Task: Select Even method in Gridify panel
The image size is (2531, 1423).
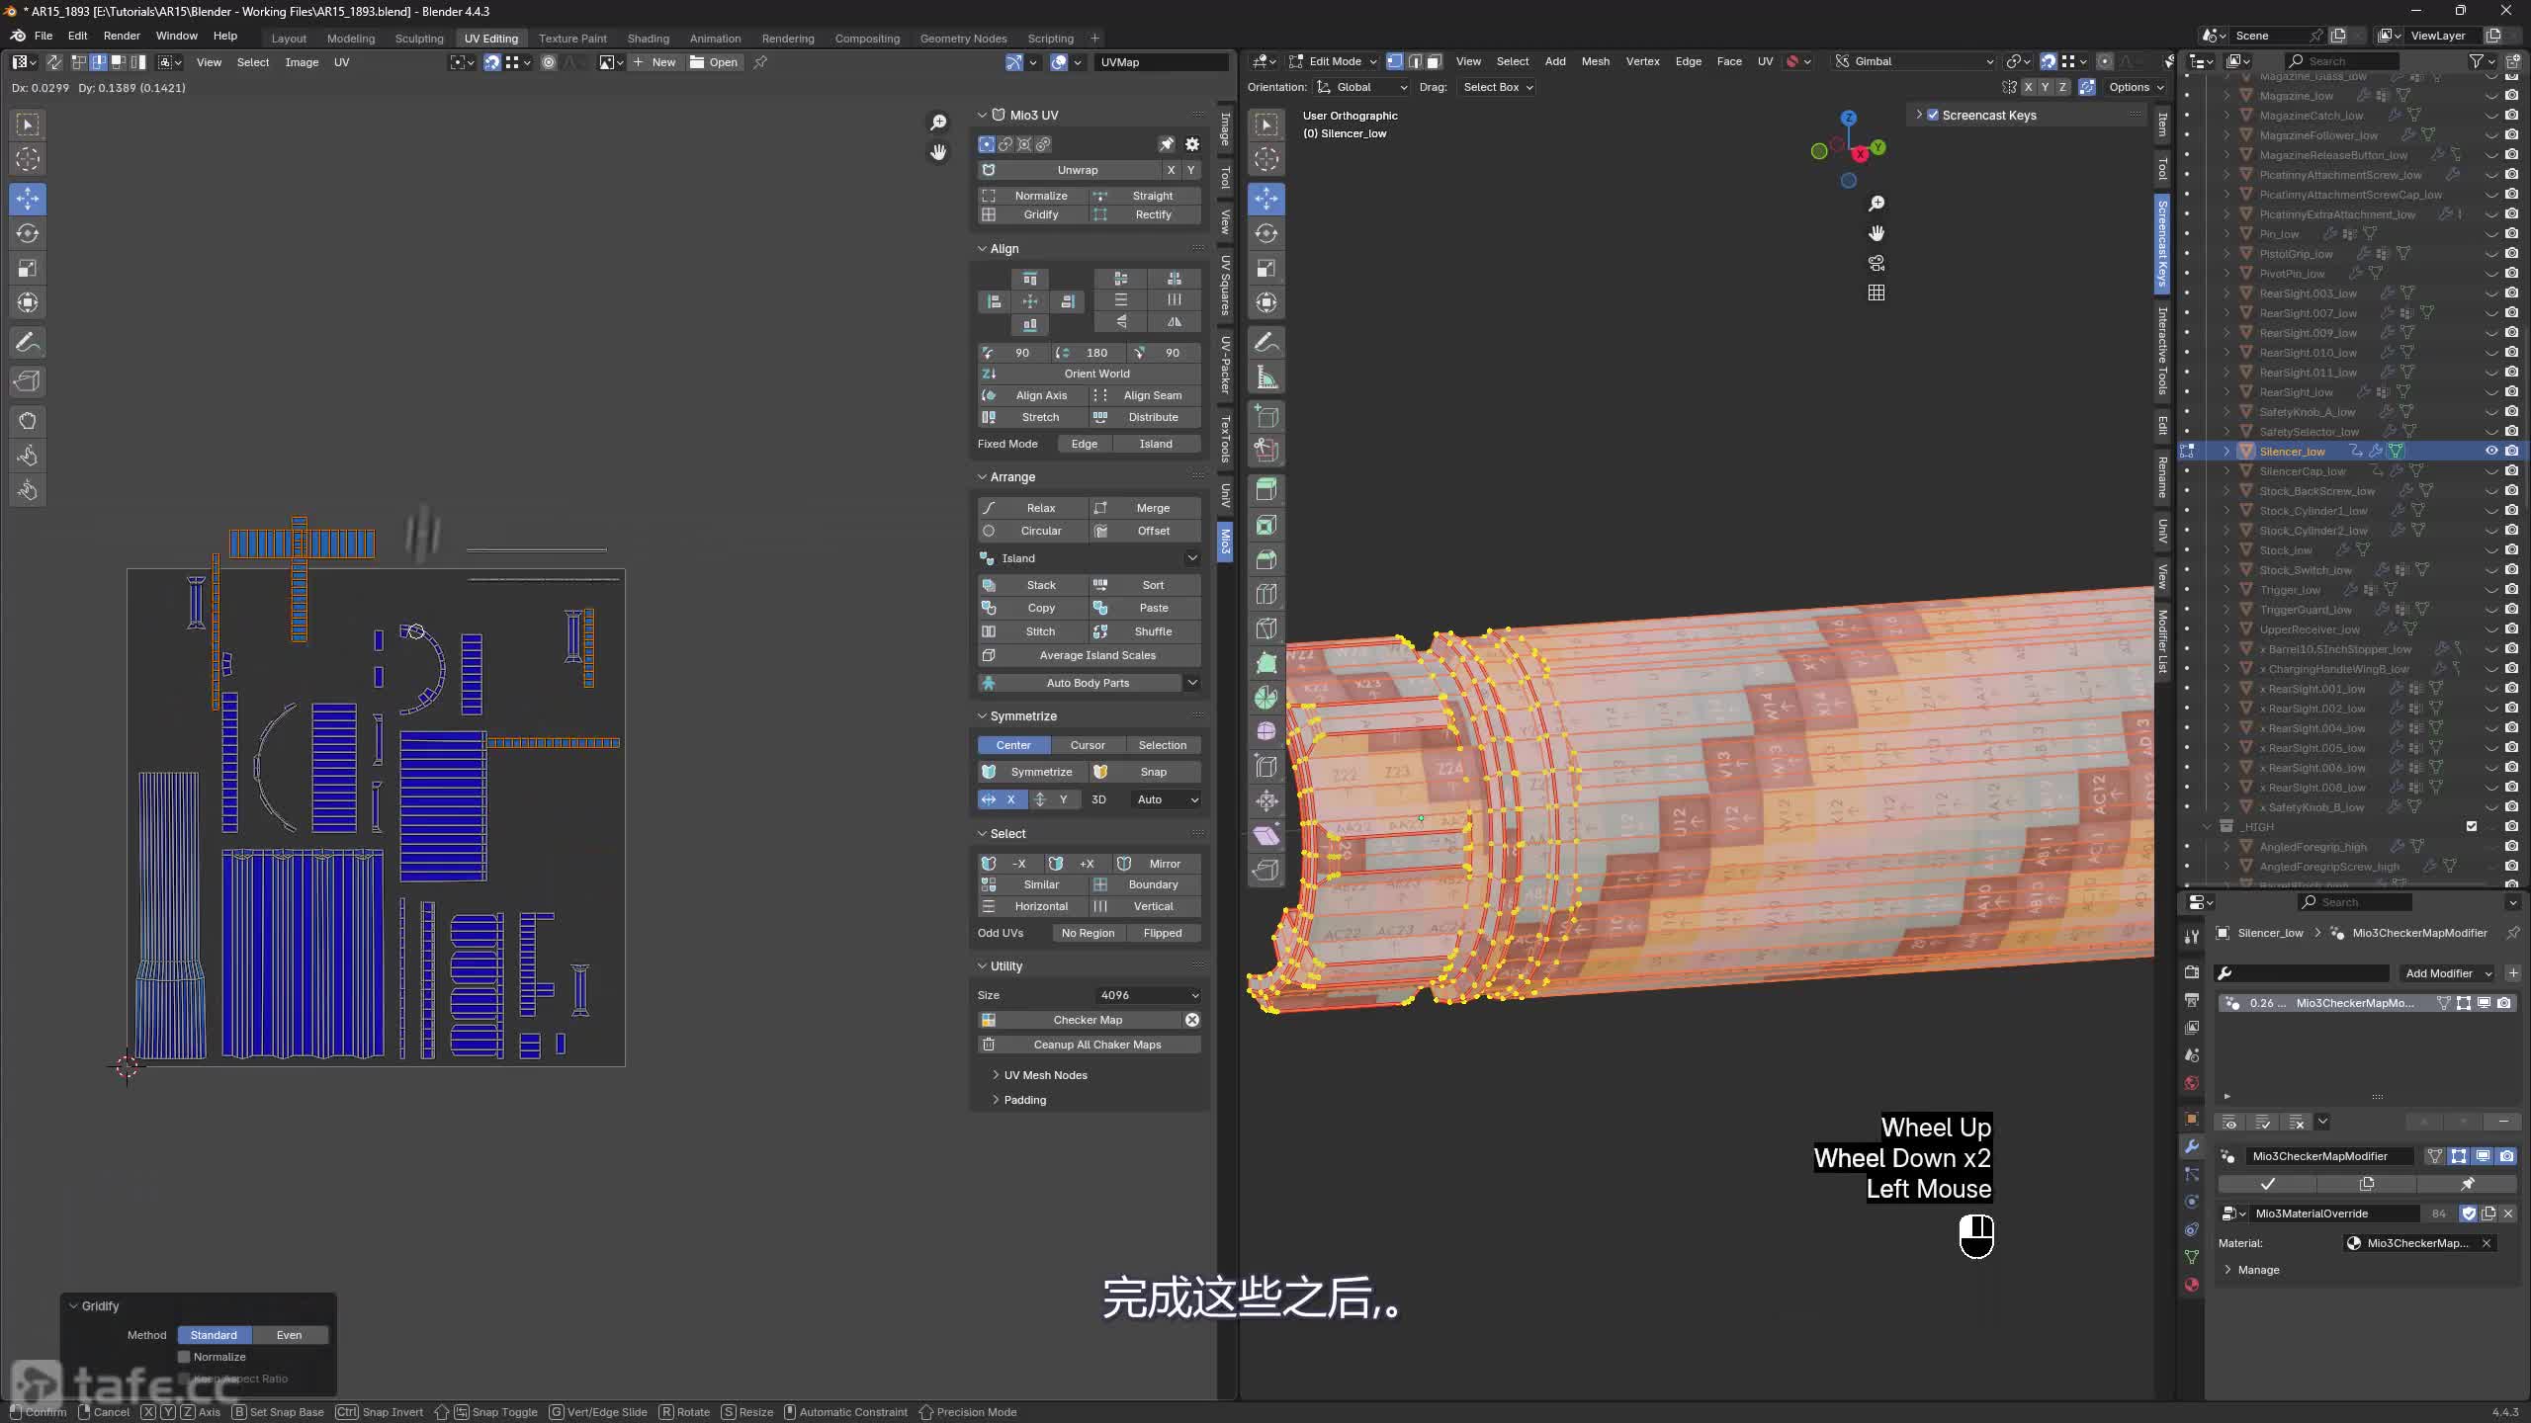Action: (x=290, y=1335)
